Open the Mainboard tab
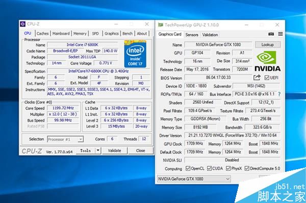The image size is (306, 203). [61, 34]
